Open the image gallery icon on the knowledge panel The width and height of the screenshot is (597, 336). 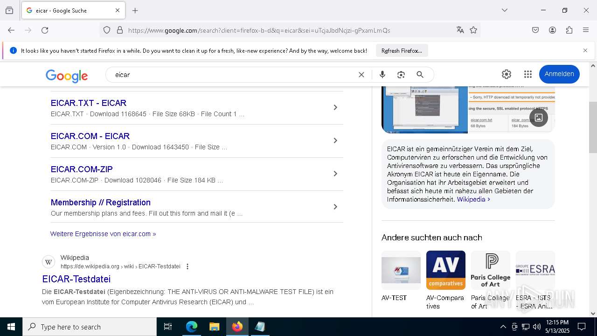coord(538,117)
